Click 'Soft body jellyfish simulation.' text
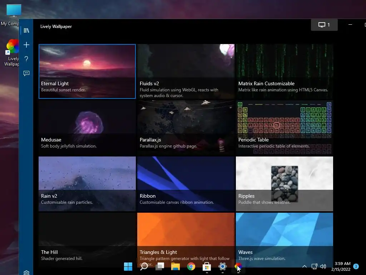 69,146
